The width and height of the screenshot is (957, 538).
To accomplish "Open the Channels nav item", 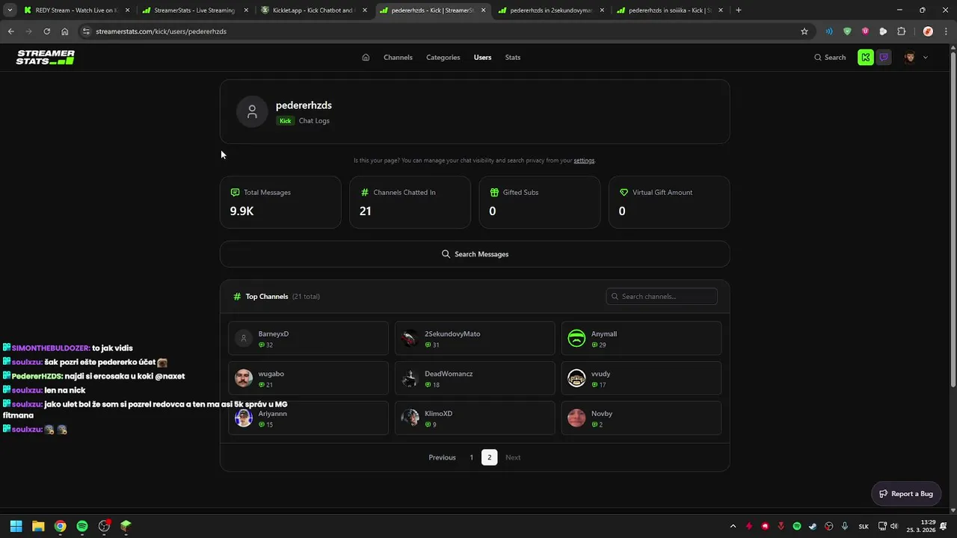I will 398,58.
